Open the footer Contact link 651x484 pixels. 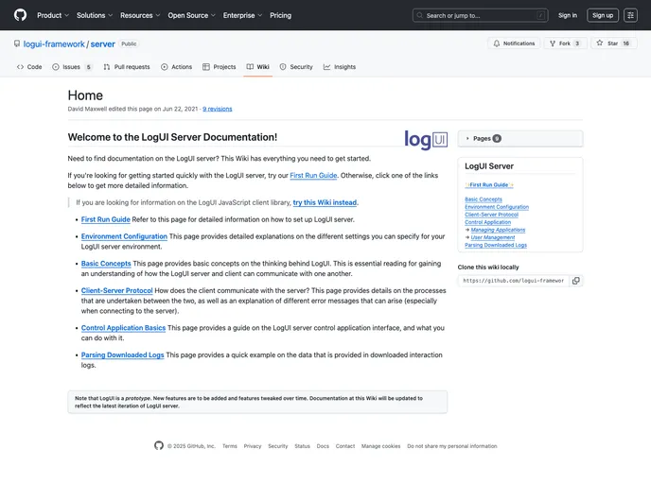point(345,446)
